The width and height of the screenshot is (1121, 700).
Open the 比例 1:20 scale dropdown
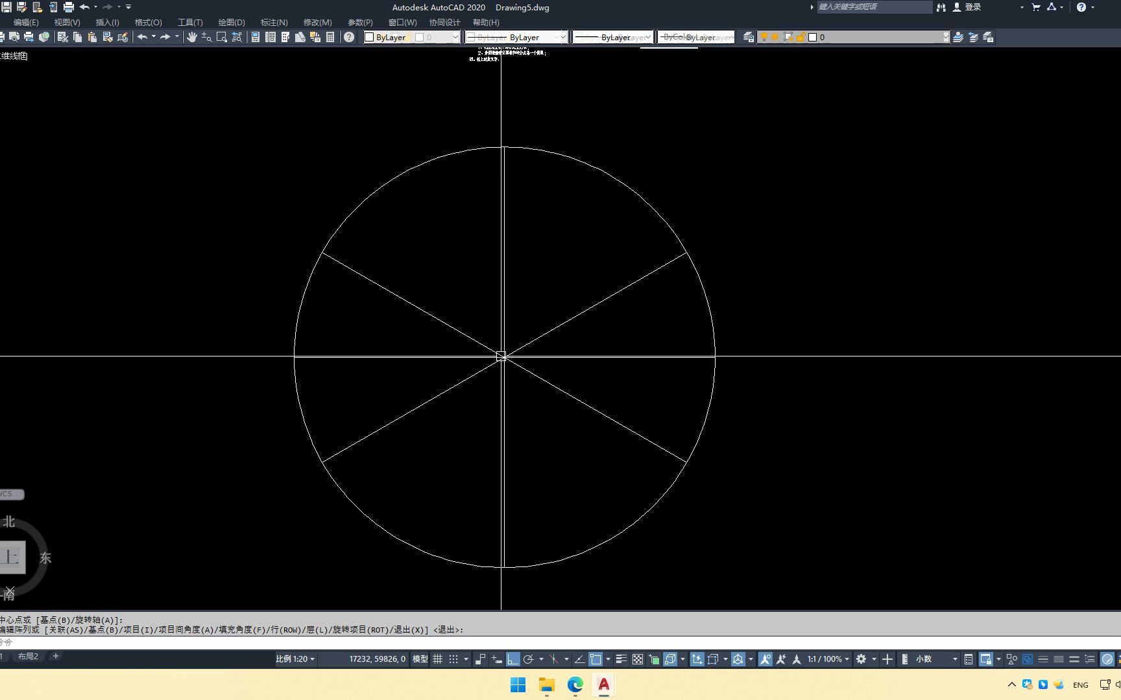295,659
